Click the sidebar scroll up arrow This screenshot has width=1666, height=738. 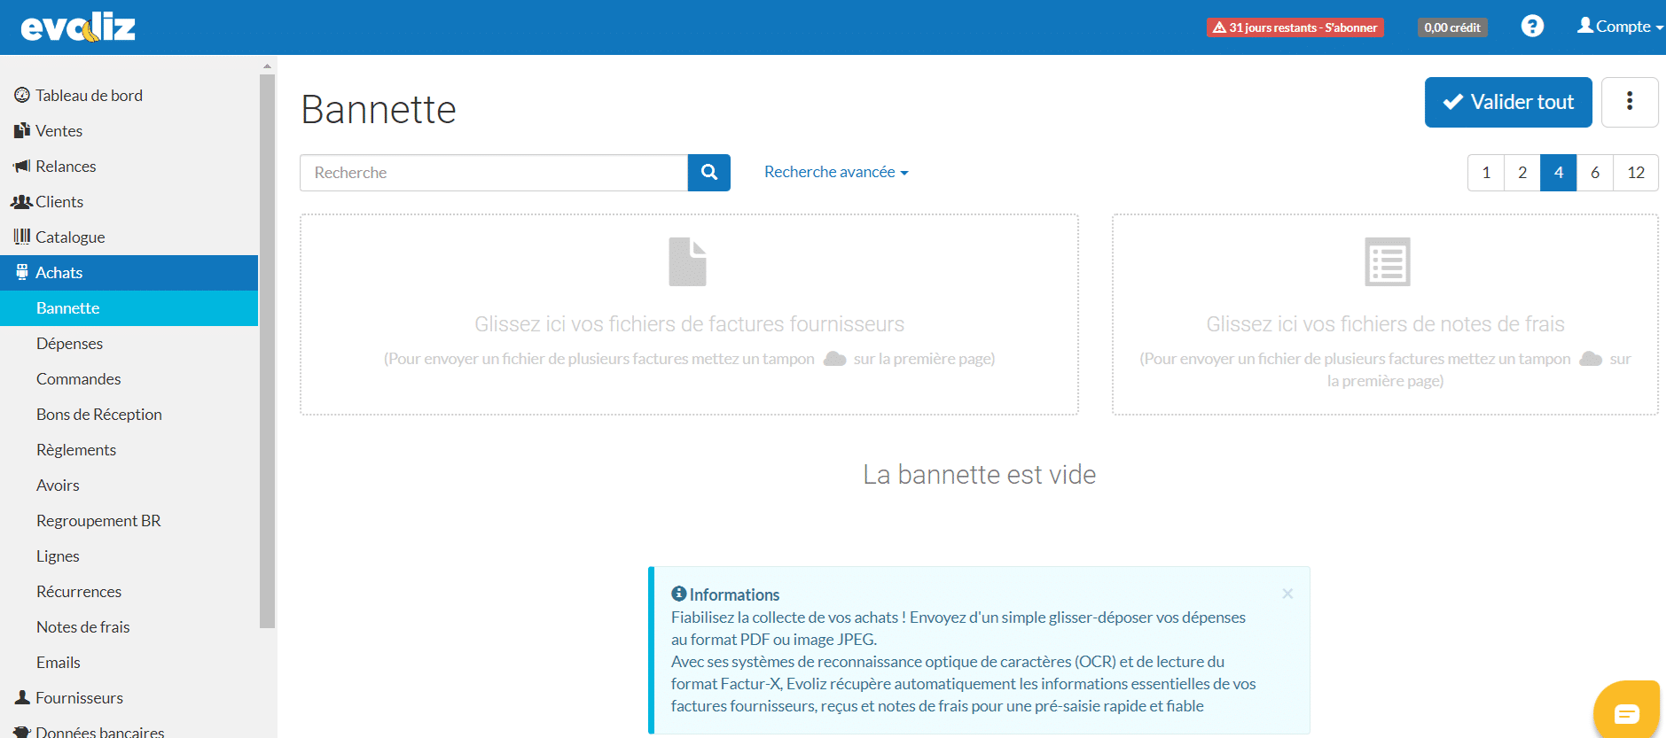[267, 66]
